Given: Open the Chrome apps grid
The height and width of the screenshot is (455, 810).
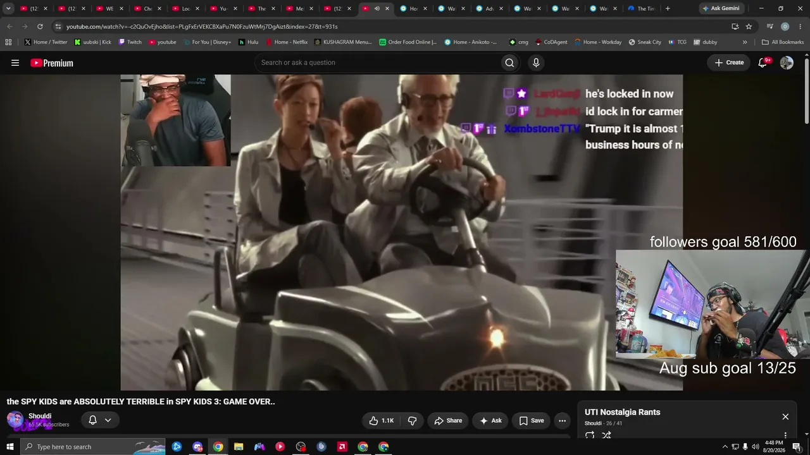Looking at the screenshot, I should (x=8, y=42).
